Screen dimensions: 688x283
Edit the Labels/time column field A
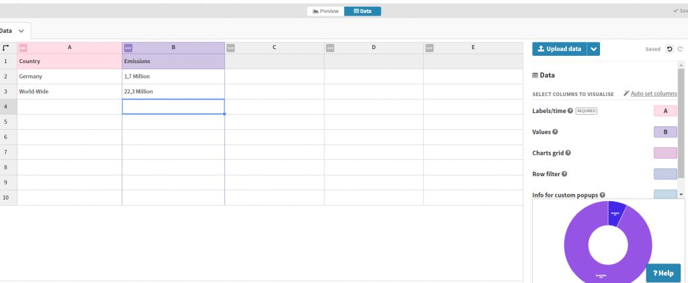tap(665, 111)
